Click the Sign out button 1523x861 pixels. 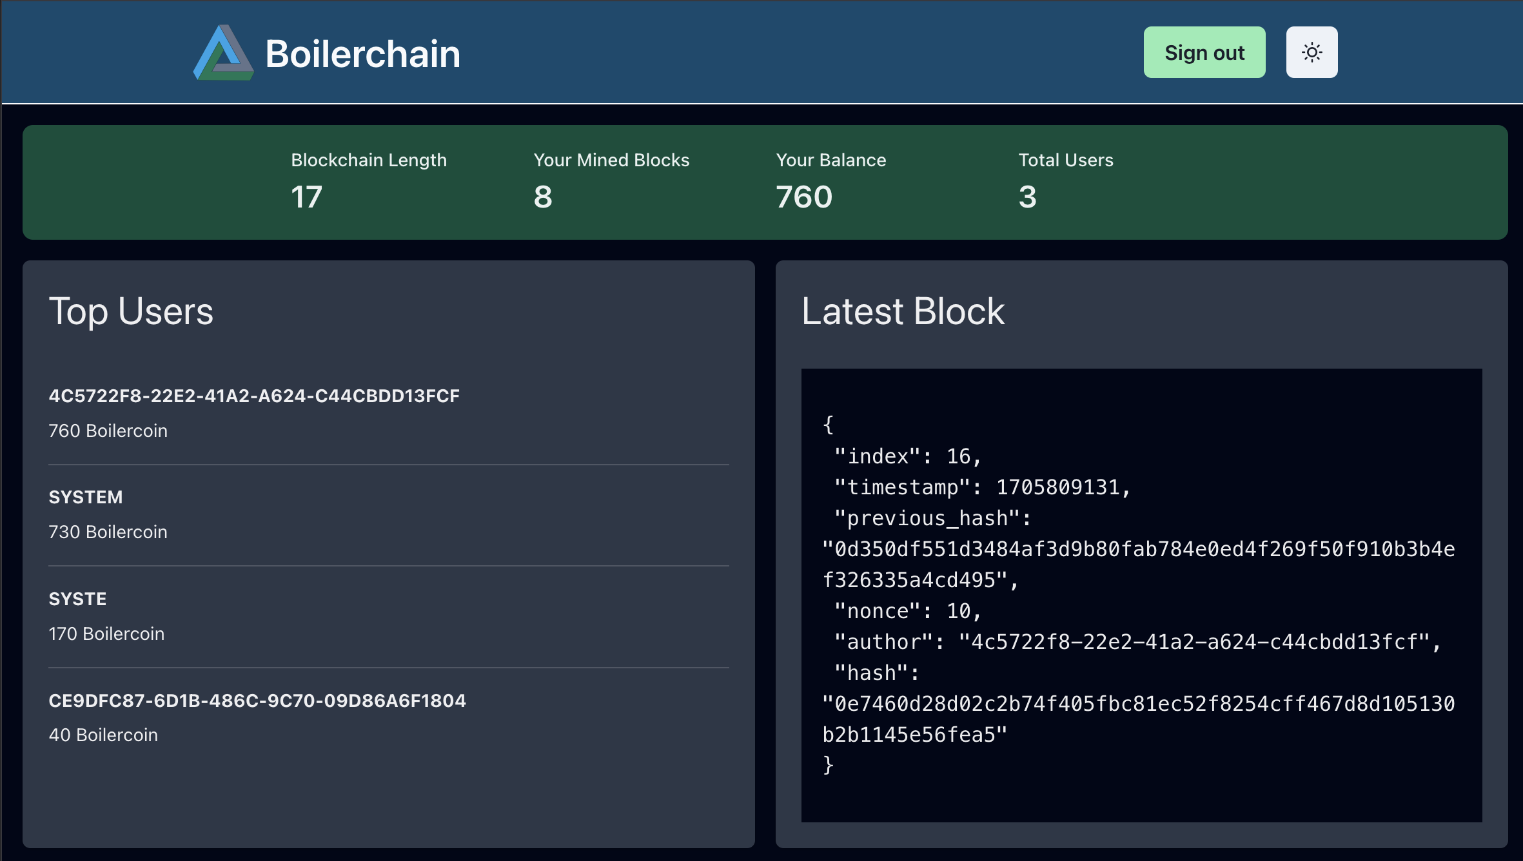pos(1204,52)
